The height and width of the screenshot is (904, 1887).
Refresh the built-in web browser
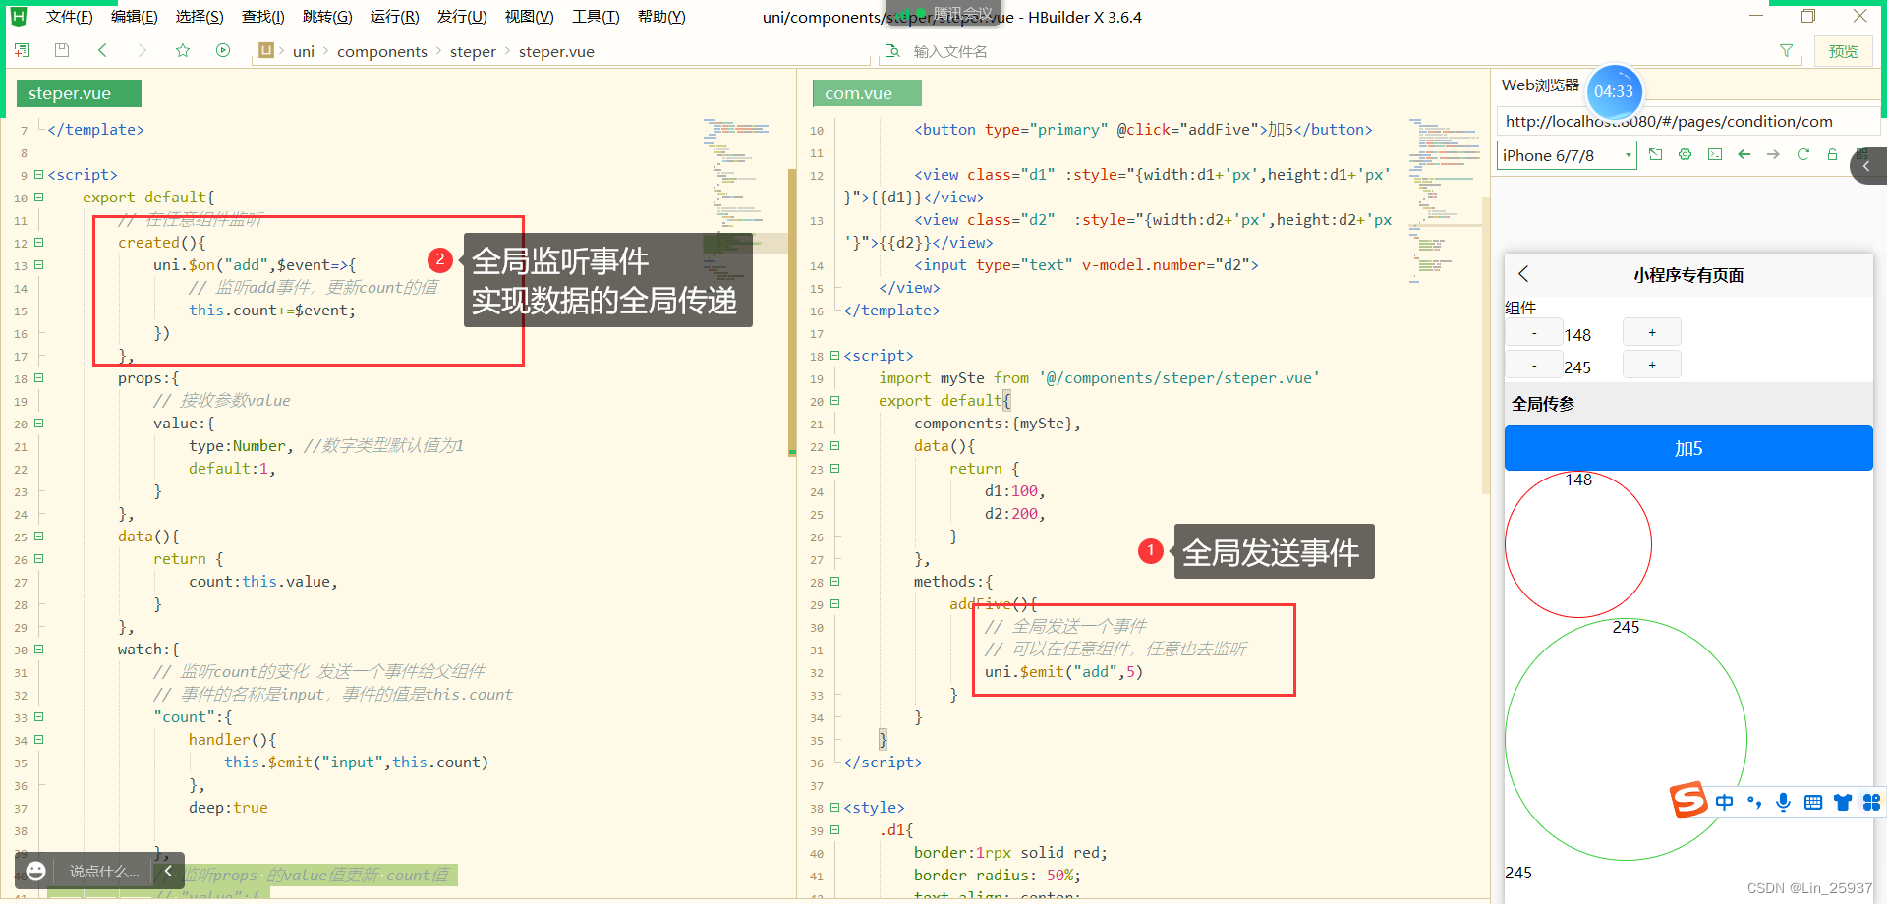click(1802, 155)
